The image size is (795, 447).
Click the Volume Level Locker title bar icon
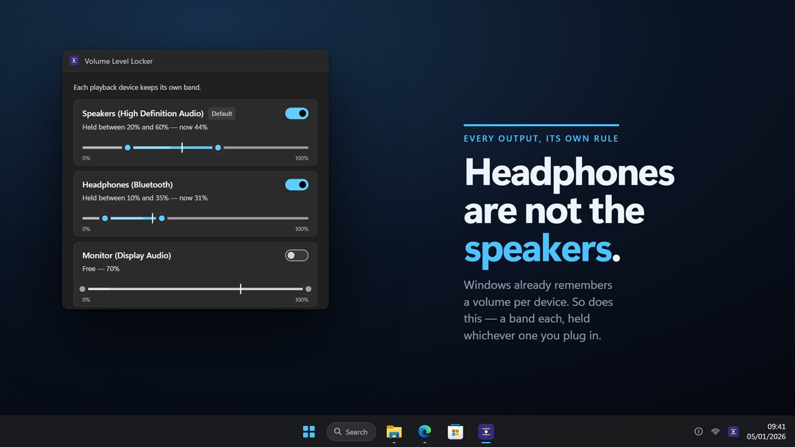pyautogui.click(x=74, y=61)
